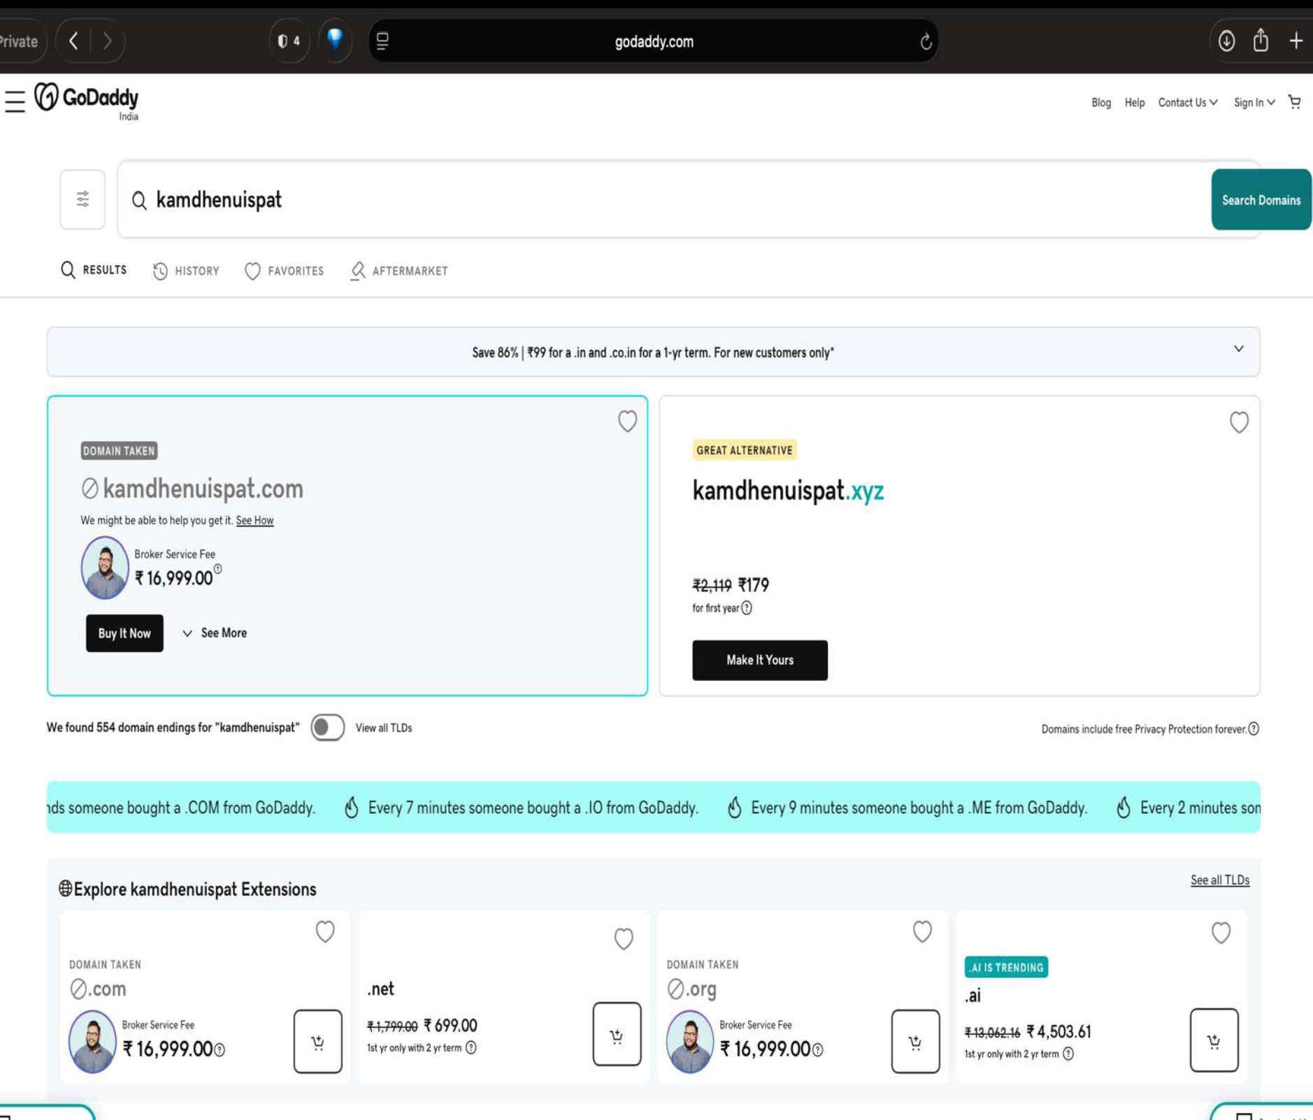Click the magnifier icon in the search box
Screen dimensions: 1313x1120
[x=139, y=201]
